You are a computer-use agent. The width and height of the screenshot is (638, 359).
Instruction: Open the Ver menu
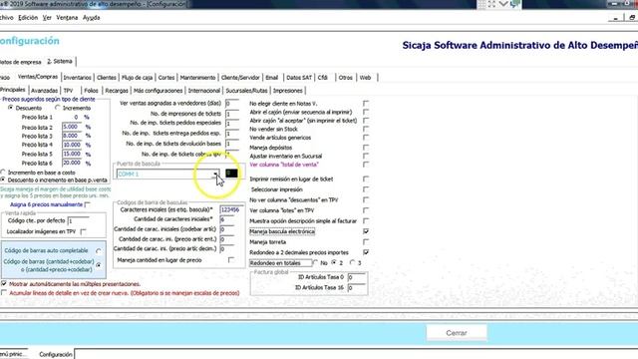[x=47, y=18]
